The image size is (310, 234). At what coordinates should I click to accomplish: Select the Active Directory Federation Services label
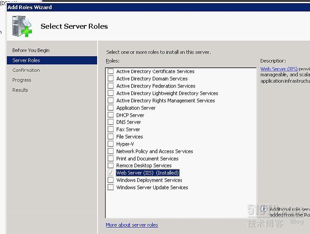coord(156,86)
